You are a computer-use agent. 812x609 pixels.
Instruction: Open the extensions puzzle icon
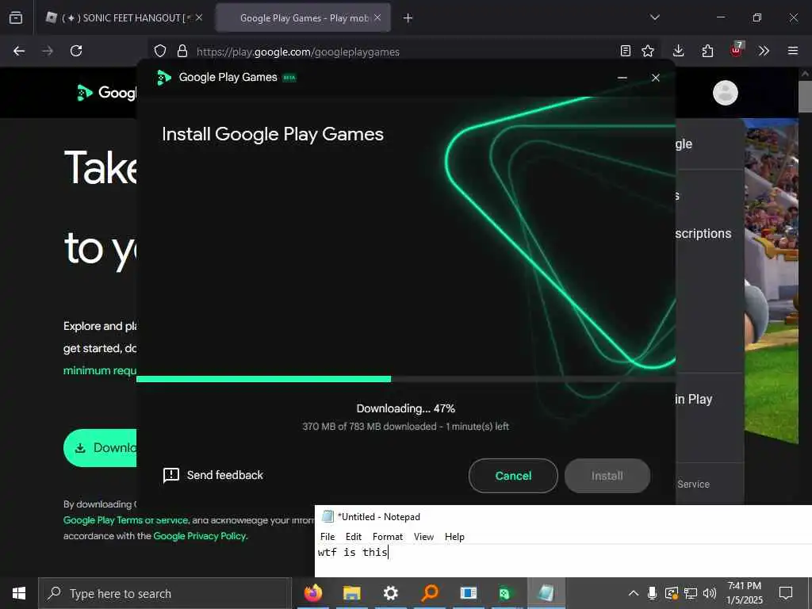point(707,51)
